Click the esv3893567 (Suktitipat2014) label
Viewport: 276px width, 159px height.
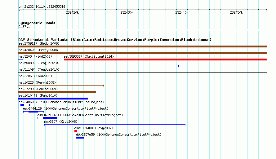89,56
